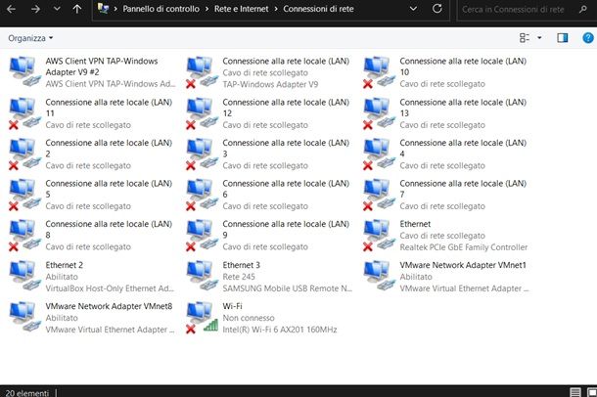Select Connessione alla rete locale 6 icon
This screenshot has width=597, height=397.
[x=202, y=195]
